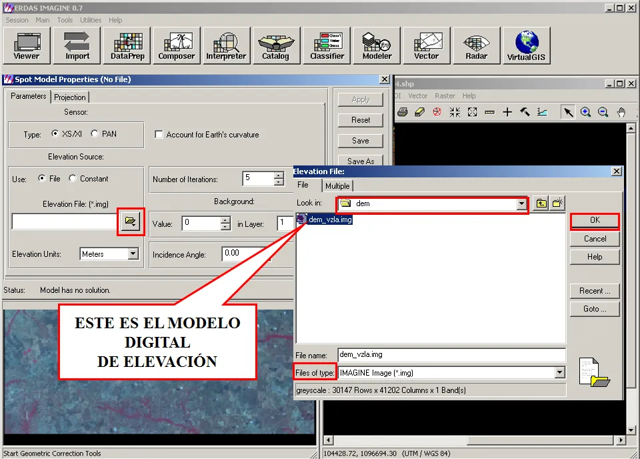Open elevation file browse folder icon

pos(131,221)
